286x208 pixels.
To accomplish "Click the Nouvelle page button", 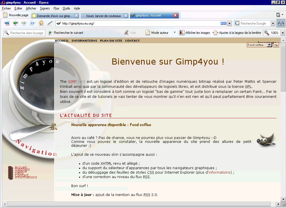I will (x=16, y=15).
